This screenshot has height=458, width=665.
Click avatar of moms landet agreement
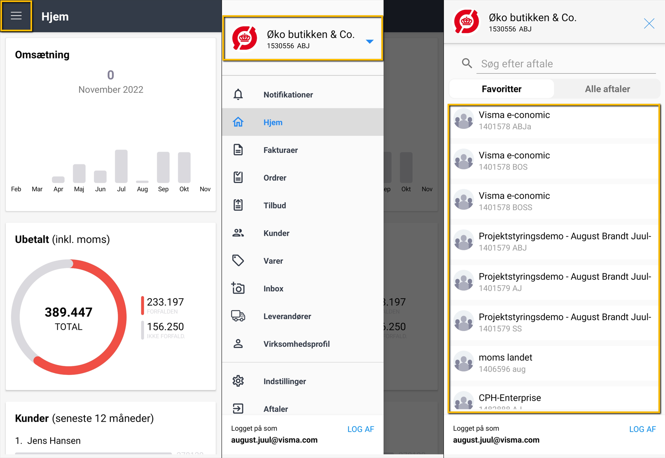tap(464, 362)
